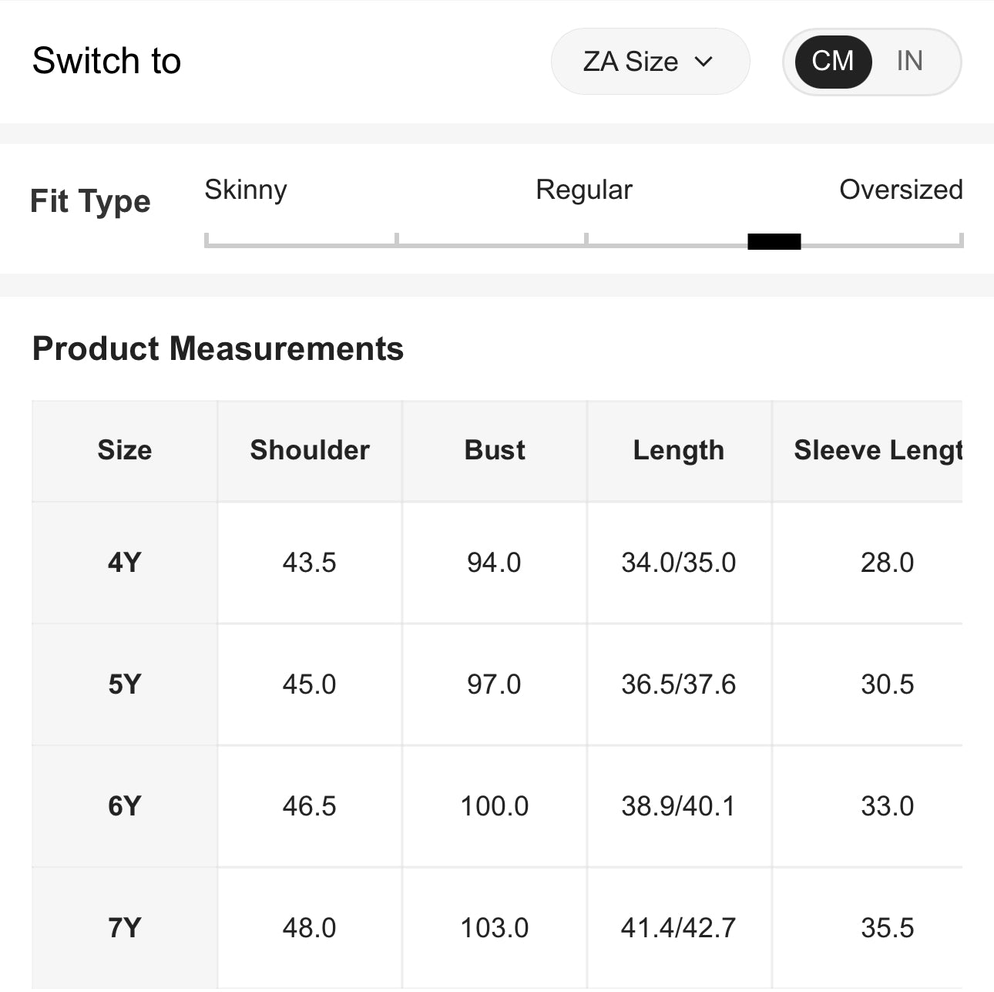This screenshot has height=992, width=994.
Task: Click the Sleeve Length column header
Action: click(x=877, y=450)
